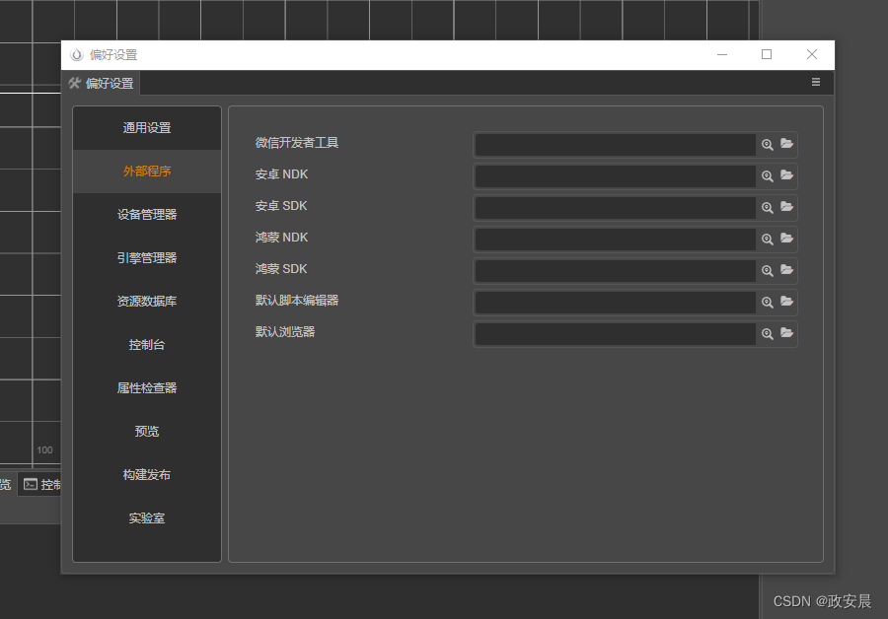The image size is (888, 619).
Task: Go to 实验室 settings
Action: 147,518
